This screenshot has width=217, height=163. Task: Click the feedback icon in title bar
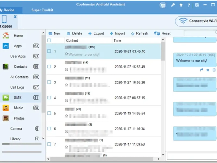[197, 5]
